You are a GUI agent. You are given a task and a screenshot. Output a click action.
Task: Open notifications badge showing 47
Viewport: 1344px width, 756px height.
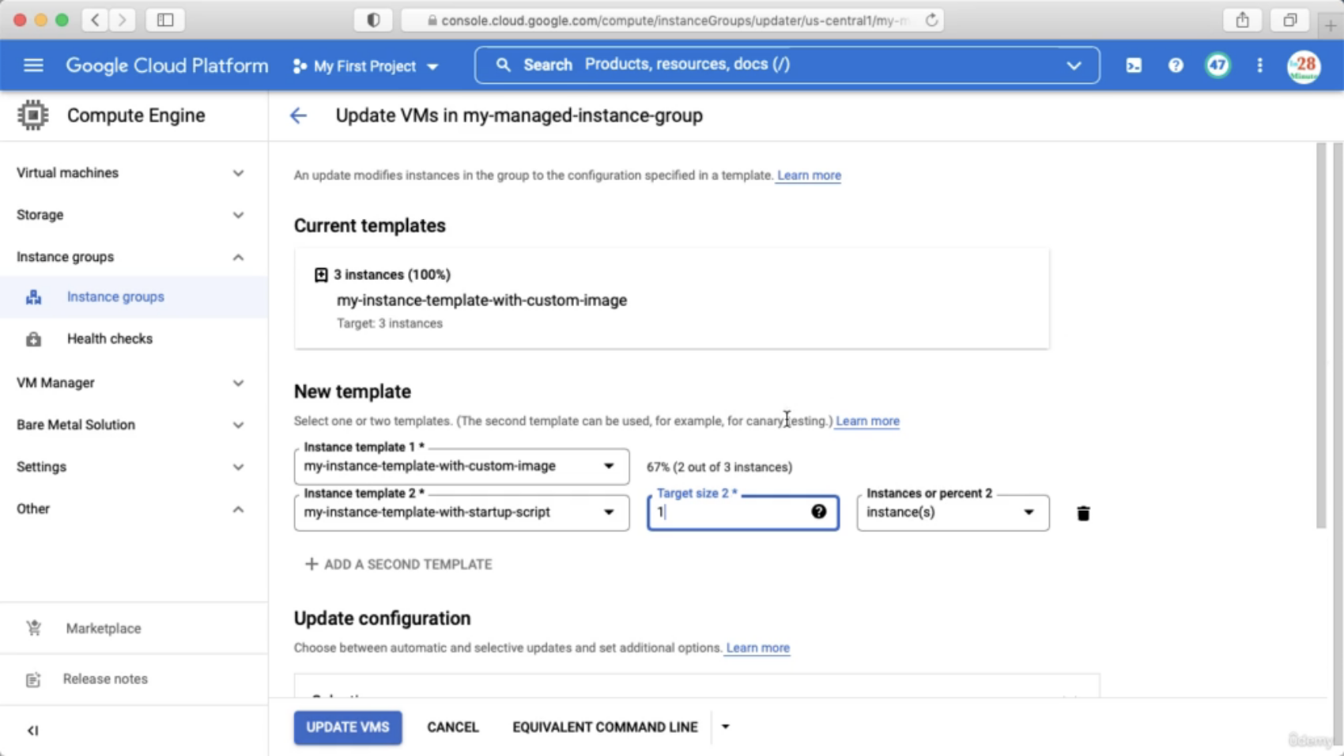[x=1218, y=66]
